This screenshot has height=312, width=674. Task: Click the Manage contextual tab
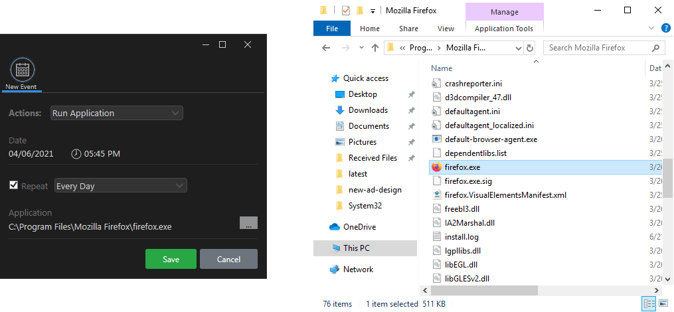(x=505, y=12)
